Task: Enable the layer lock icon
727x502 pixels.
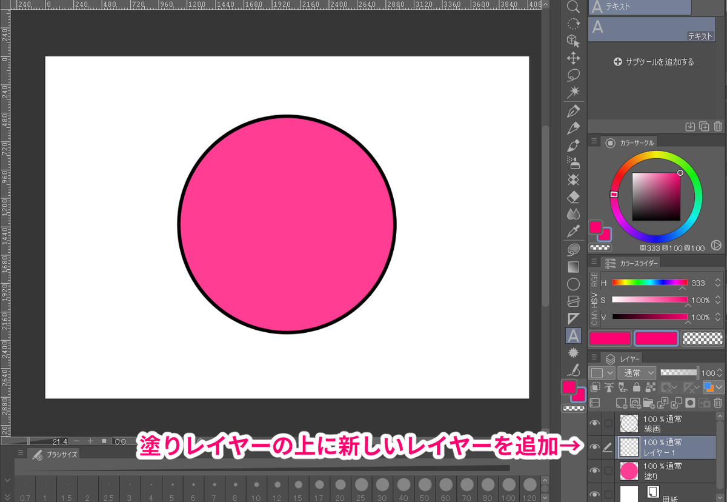Action: pos(636,387)
